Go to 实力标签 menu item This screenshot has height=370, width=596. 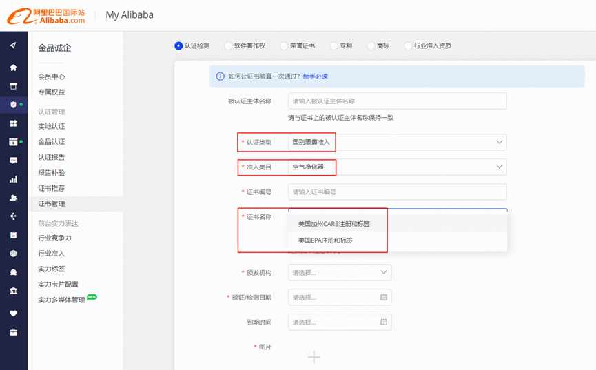click(x=51, y=269)
